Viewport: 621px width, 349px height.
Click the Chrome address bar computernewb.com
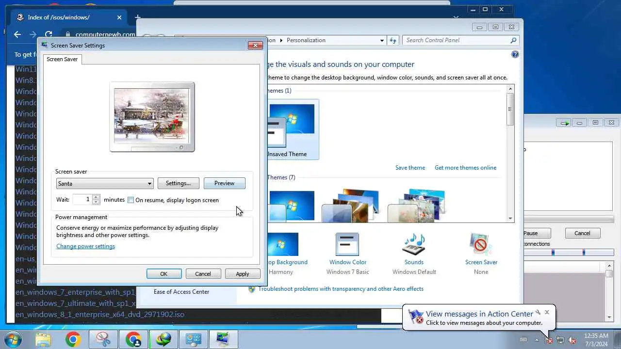click(105, 34)
